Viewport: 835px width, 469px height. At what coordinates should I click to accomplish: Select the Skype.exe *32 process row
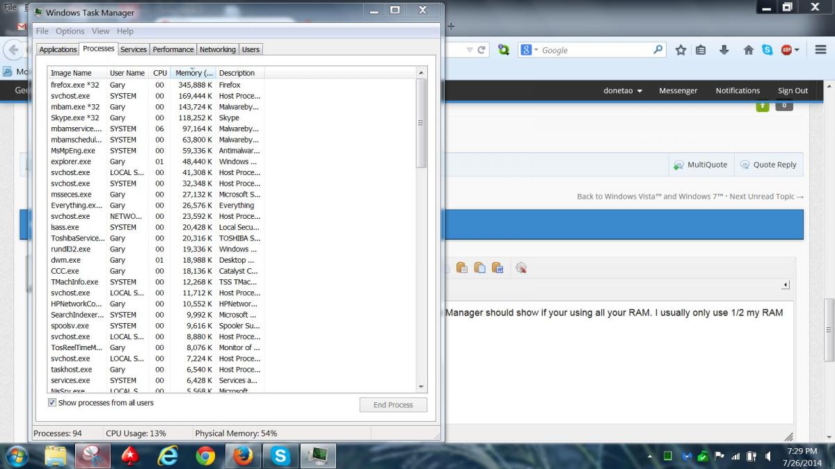point(156,118)
